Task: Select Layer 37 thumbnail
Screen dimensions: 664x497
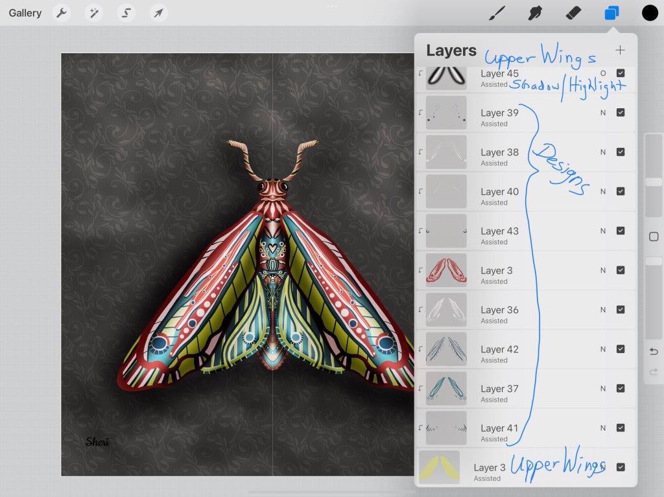Action: tap(446, 389)
